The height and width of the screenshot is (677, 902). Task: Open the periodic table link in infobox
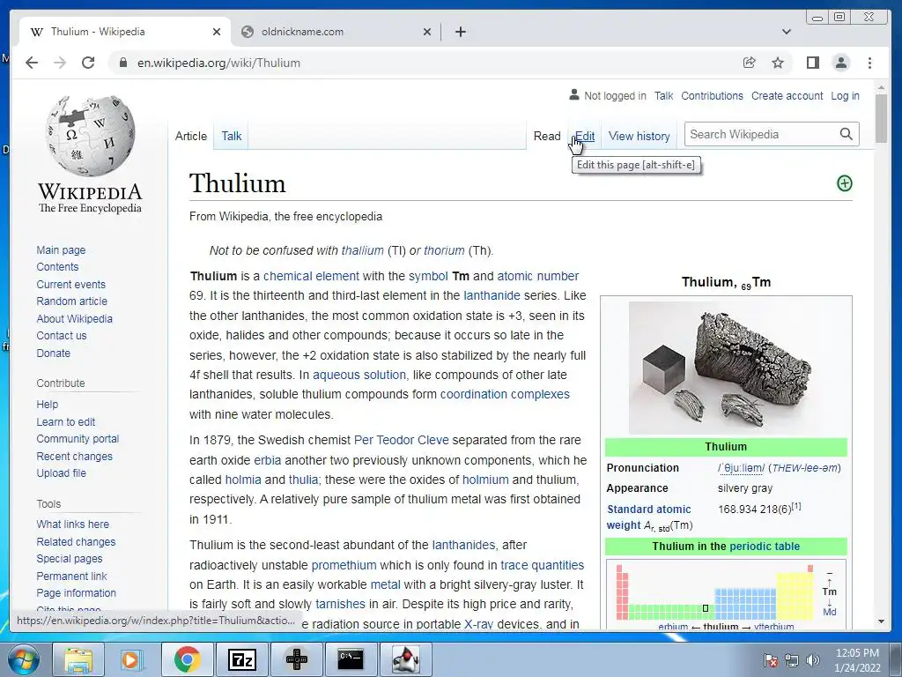[765, 546]
